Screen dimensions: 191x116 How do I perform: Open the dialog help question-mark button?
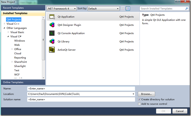tap(178, 1)
